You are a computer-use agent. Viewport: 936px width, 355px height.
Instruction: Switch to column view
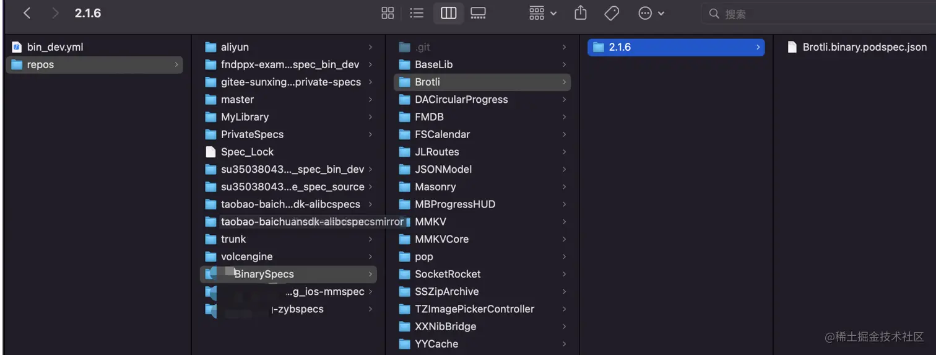449,13
